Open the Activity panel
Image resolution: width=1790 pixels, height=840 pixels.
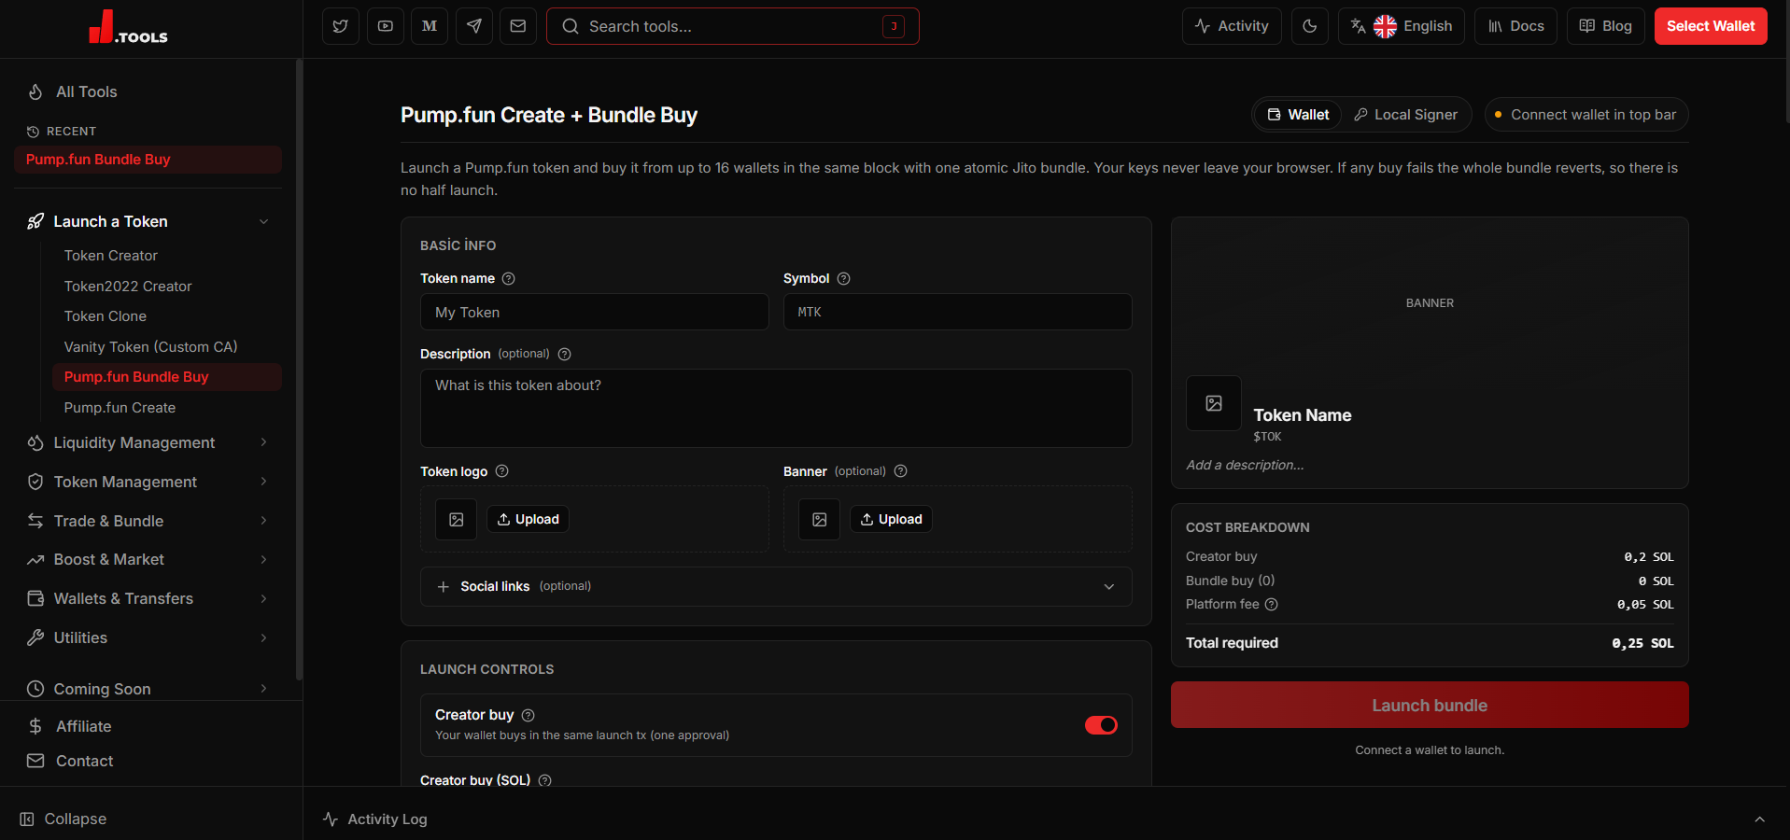coord(1232,26)
